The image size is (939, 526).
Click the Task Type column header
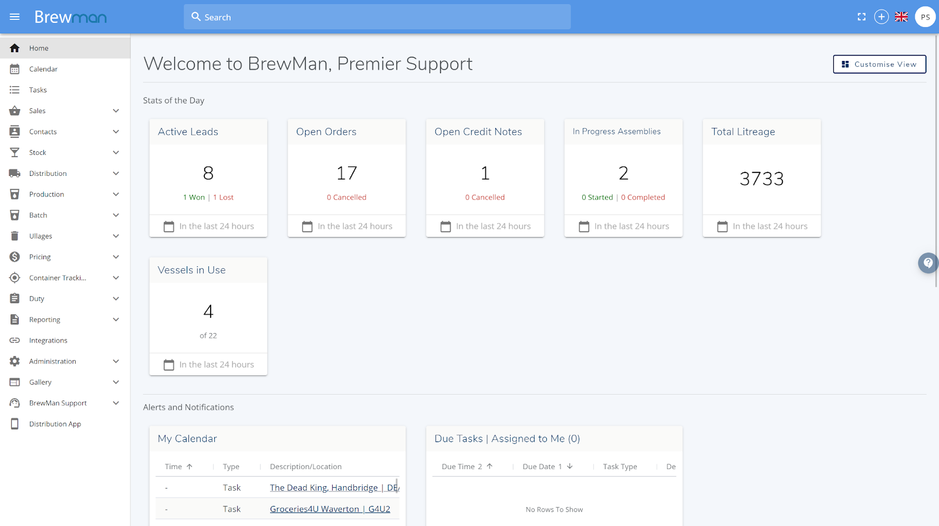point(620,467)
